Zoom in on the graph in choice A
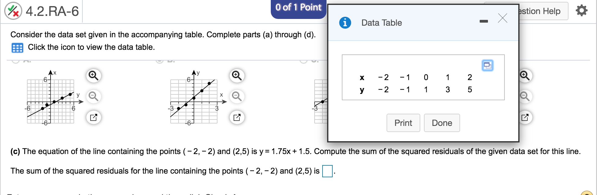Image resolution: width=597 pixels, height=195 pixels. pos(93,75)
